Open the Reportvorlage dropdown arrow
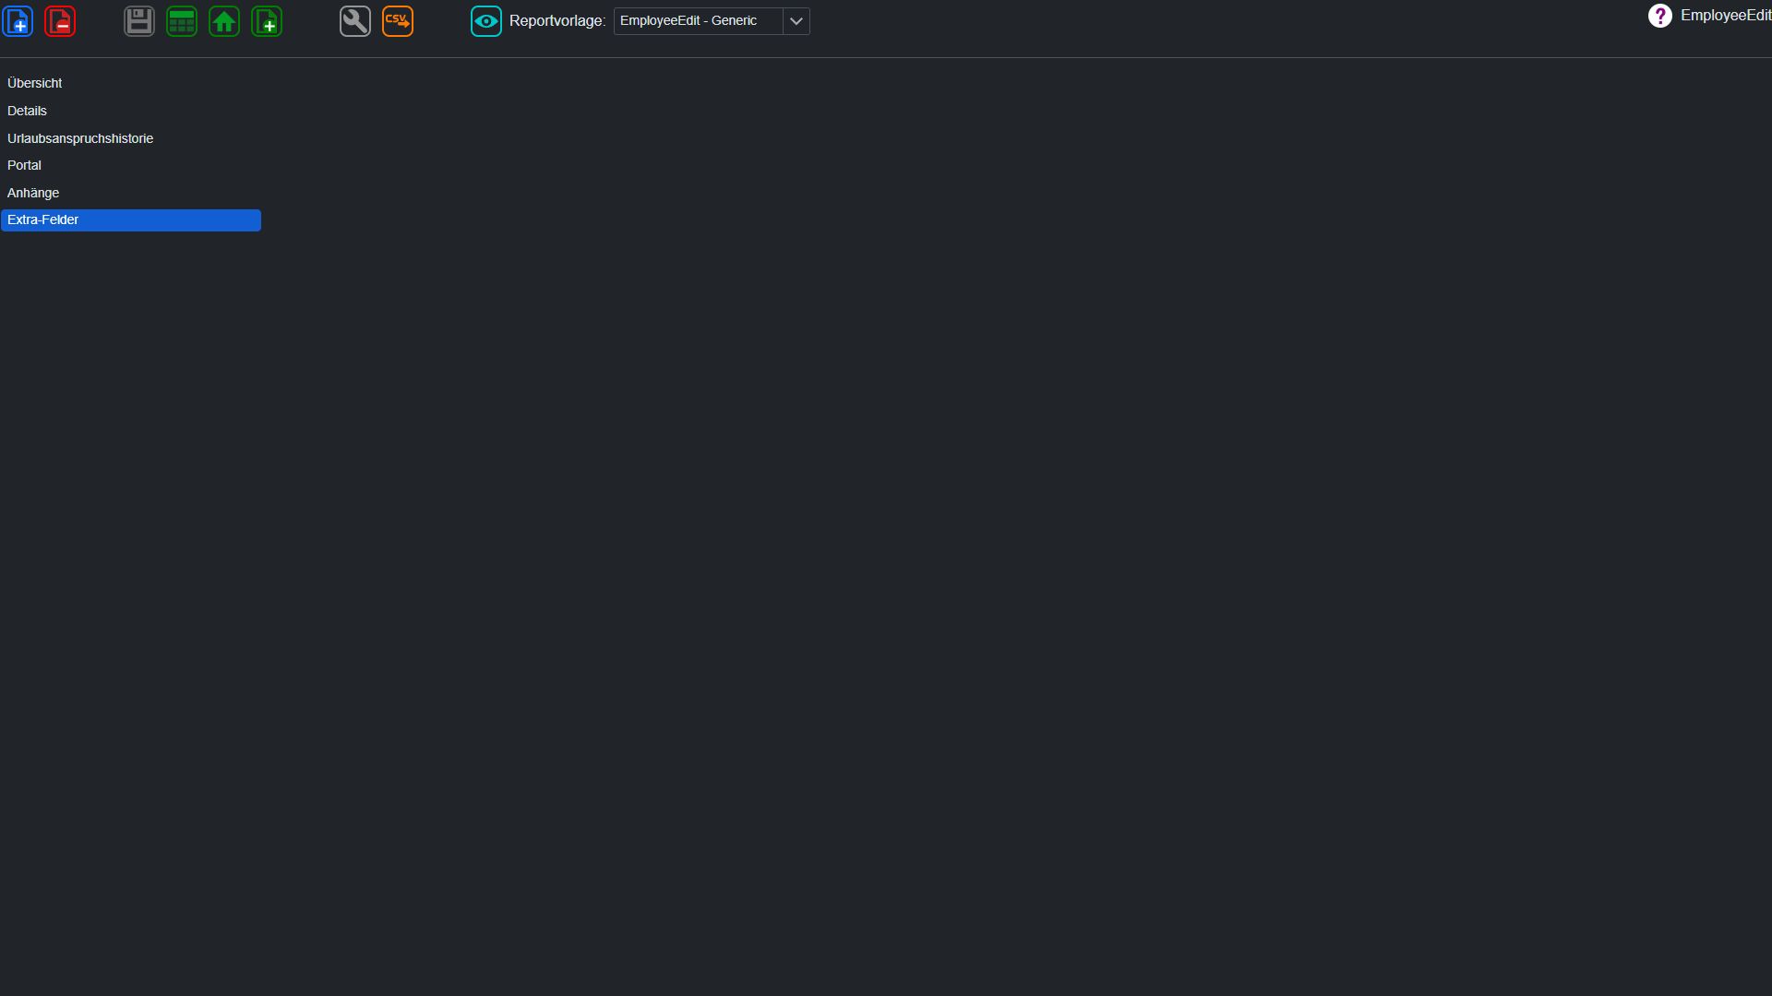Viewport: 1772px width, 996px height. coord(796,21)
